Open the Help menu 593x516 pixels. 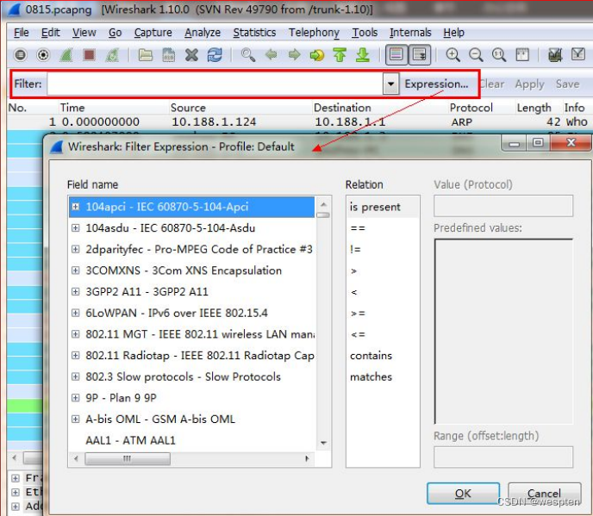click(x=453, y=33)
